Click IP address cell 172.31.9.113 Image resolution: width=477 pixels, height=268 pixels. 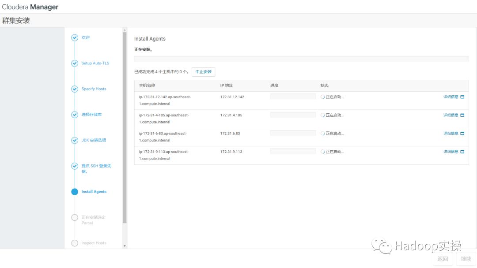(x=231, y=152)
